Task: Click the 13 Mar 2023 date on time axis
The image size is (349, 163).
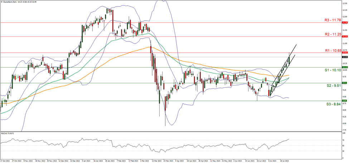Action: point(156,161)
